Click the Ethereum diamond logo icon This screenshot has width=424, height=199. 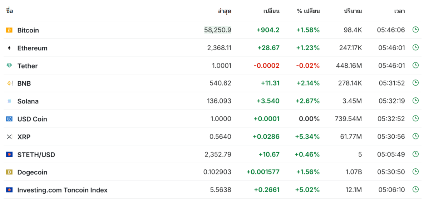[x=9, y=48]
